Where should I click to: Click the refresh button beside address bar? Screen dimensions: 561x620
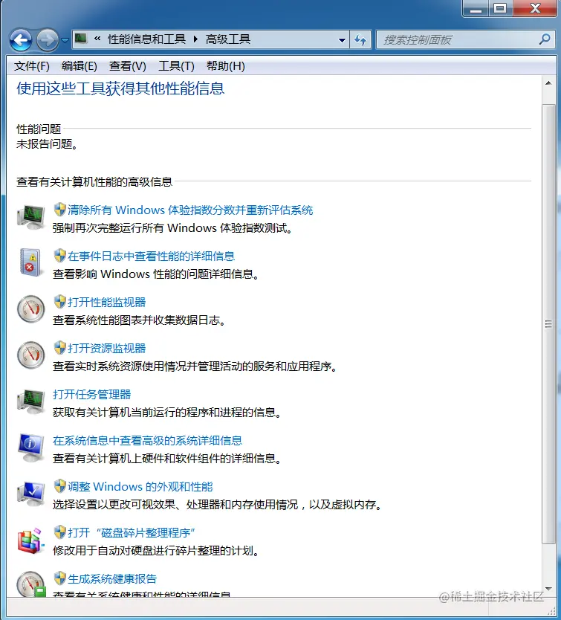click(360, 40)
